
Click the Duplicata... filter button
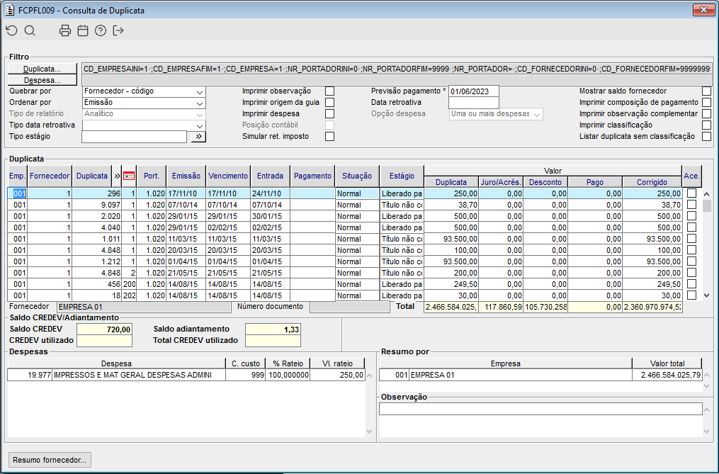click(42, 69)
